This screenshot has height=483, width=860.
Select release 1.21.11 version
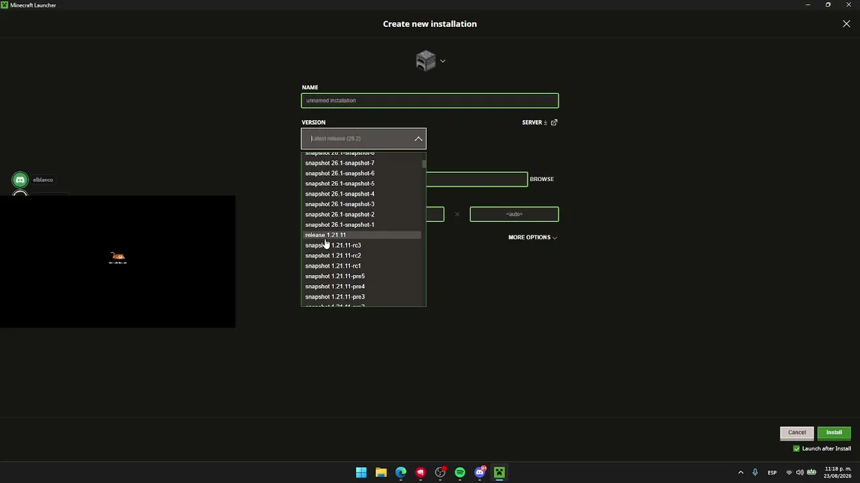click(x=361, y=235)
